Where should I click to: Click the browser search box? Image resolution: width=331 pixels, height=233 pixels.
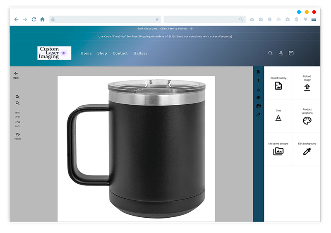pyautogui.click(x=204, y=19)
